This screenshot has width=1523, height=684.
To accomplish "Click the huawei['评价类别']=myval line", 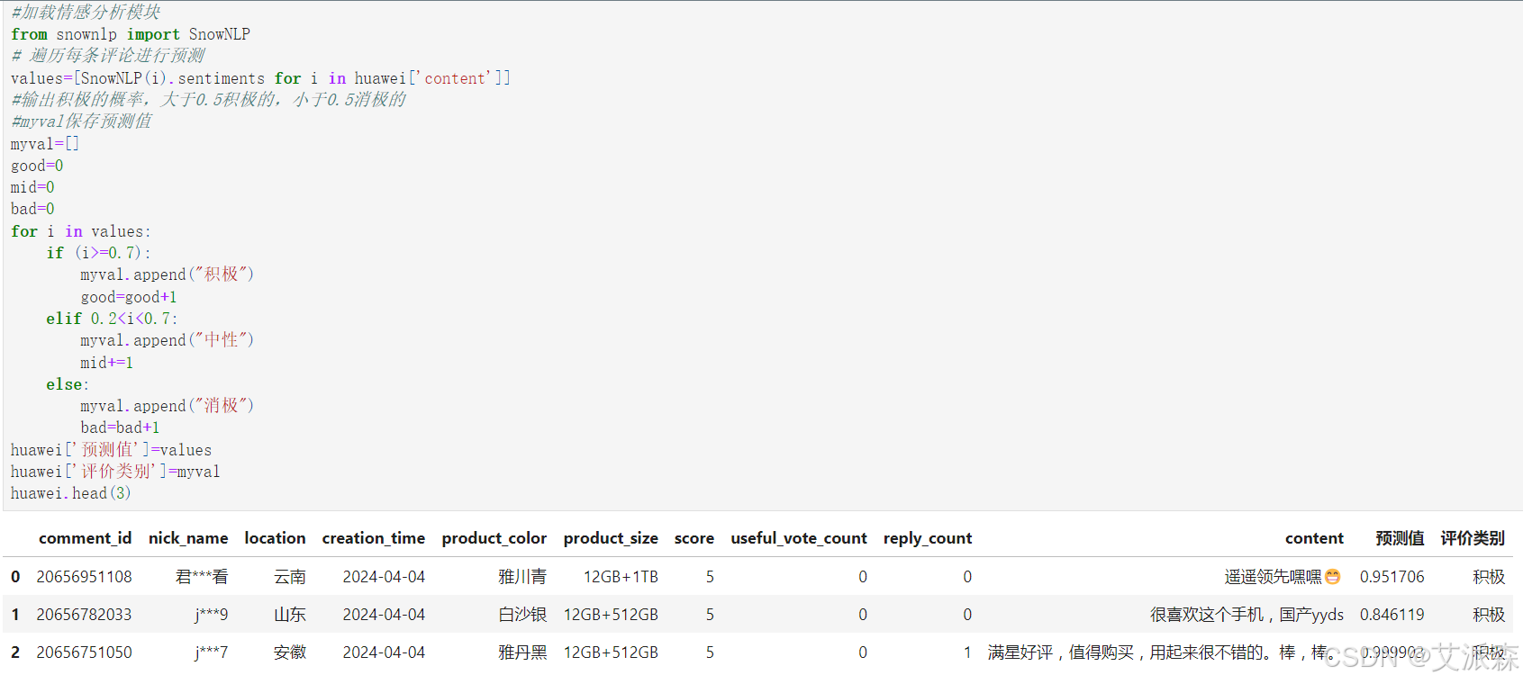I will 115,472.
